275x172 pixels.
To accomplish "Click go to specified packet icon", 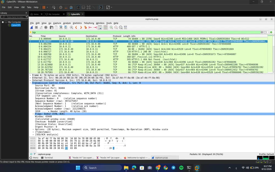I will point(86,27).
